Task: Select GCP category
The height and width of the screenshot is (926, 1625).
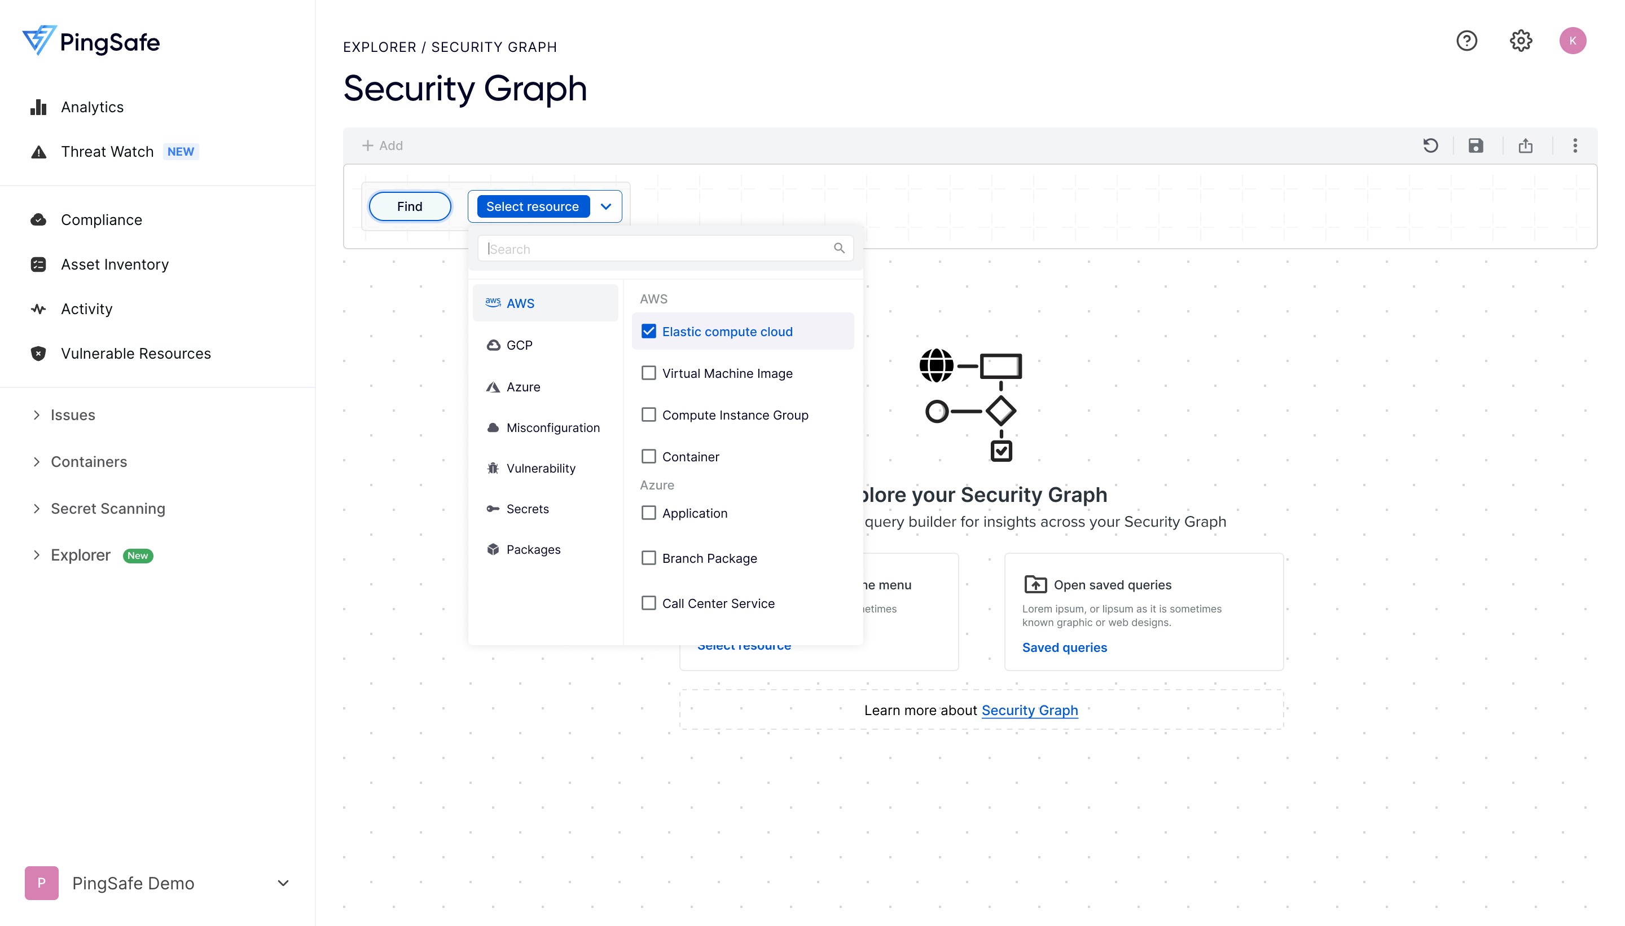Action: [544, 345]
